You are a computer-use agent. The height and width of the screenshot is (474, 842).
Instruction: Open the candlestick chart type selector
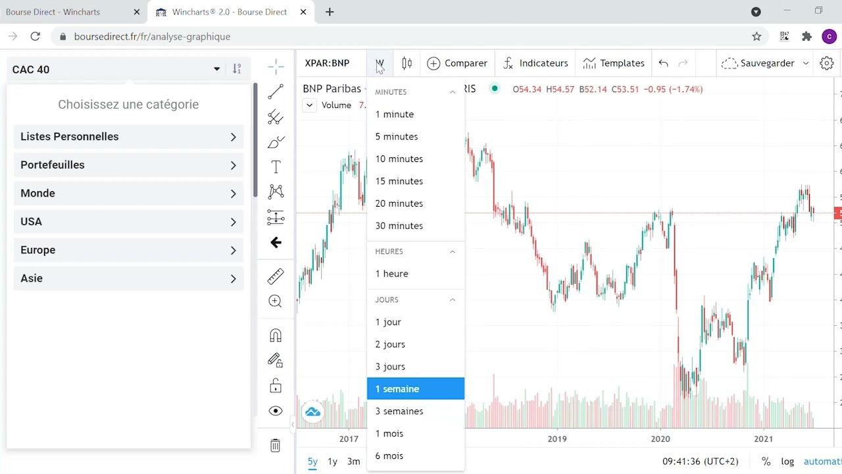point(407,63)
